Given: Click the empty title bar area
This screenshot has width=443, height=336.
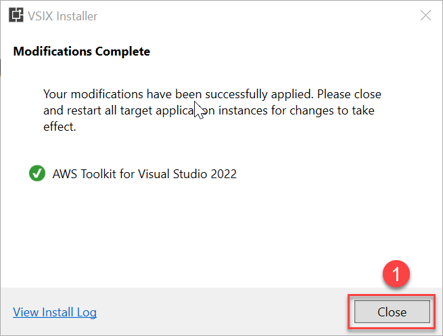Looking at the screenshot, I should (x=254, y=16).
